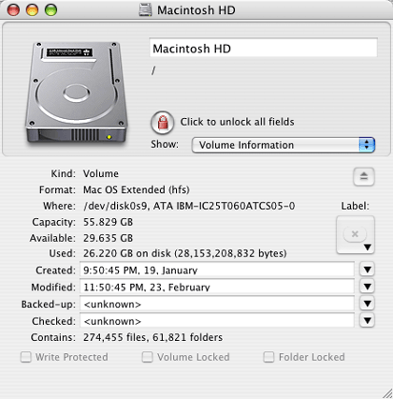The height and width of the screenshot is (399, 393).
Task: Click the large hard drive icon
Action: click(76, 93)
